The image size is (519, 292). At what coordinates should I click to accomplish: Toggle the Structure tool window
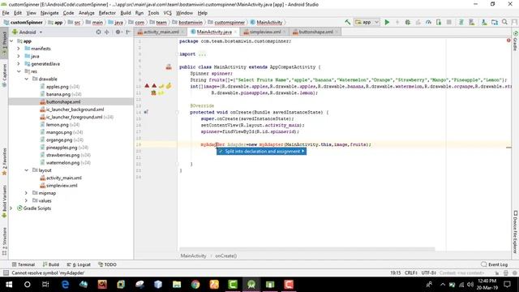[x=4, y=241]
